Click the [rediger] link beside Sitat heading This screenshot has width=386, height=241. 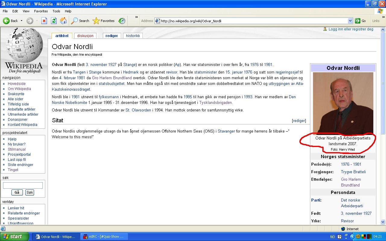tap(299, 120)
